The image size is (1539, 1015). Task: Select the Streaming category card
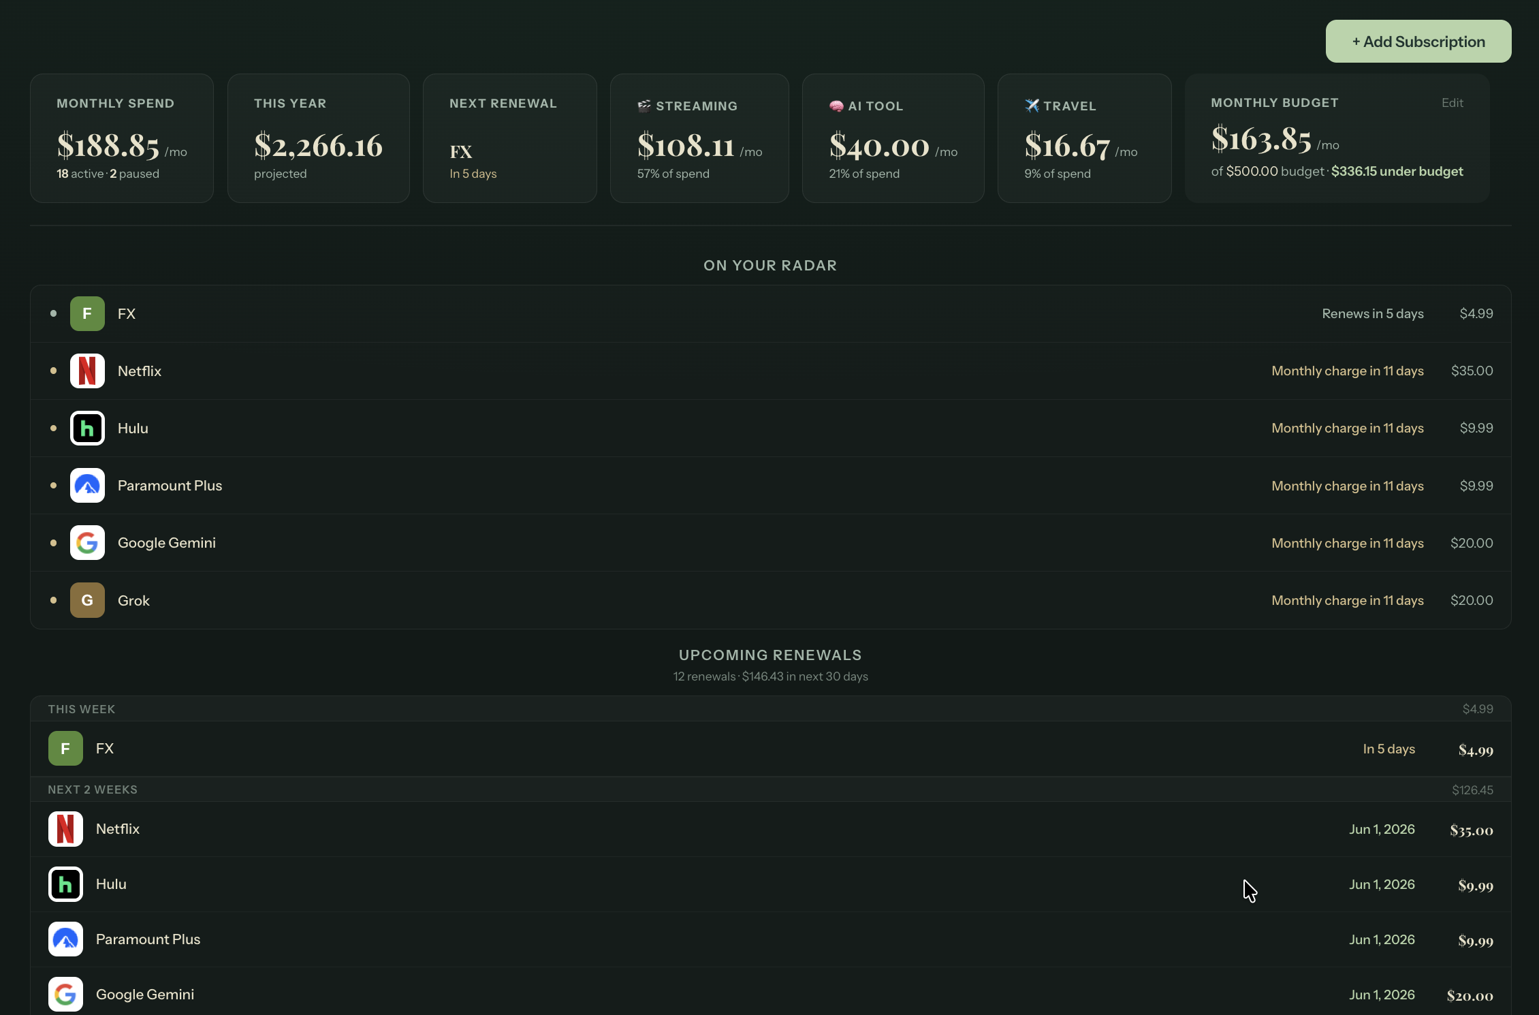coord(699,138)
